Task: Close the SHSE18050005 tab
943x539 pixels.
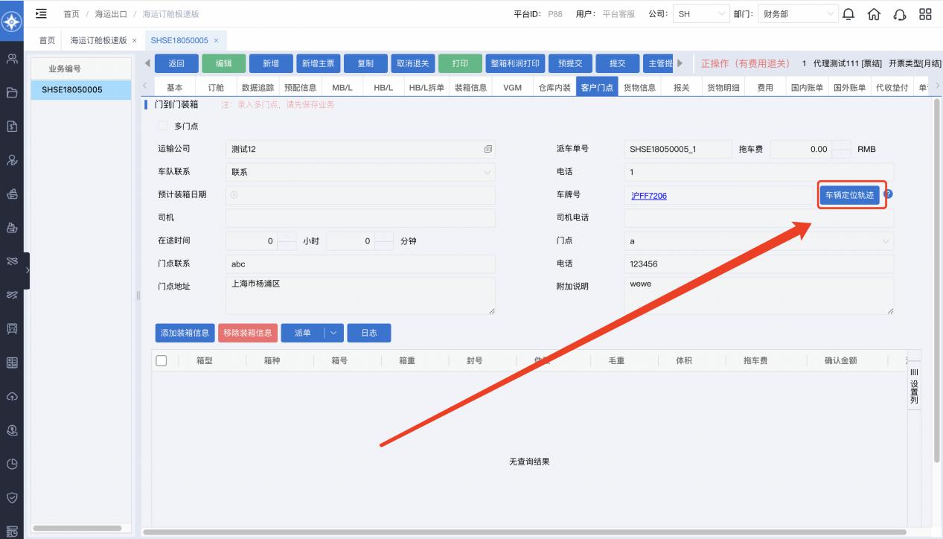Action: coord(216,40)
